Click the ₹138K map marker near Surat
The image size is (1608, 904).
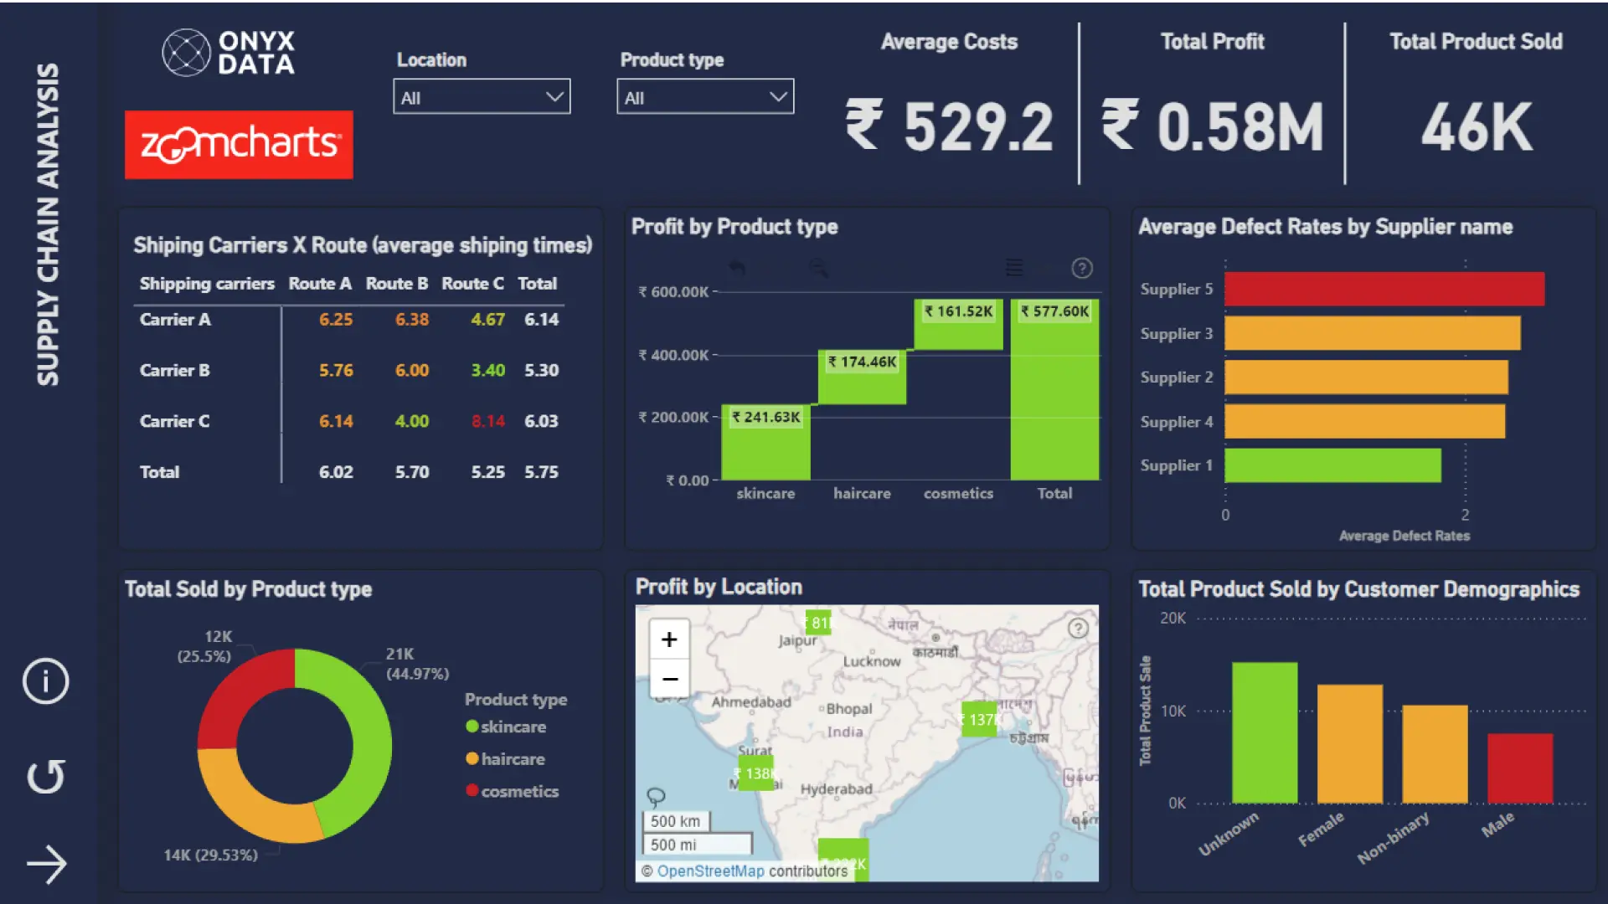755,773
